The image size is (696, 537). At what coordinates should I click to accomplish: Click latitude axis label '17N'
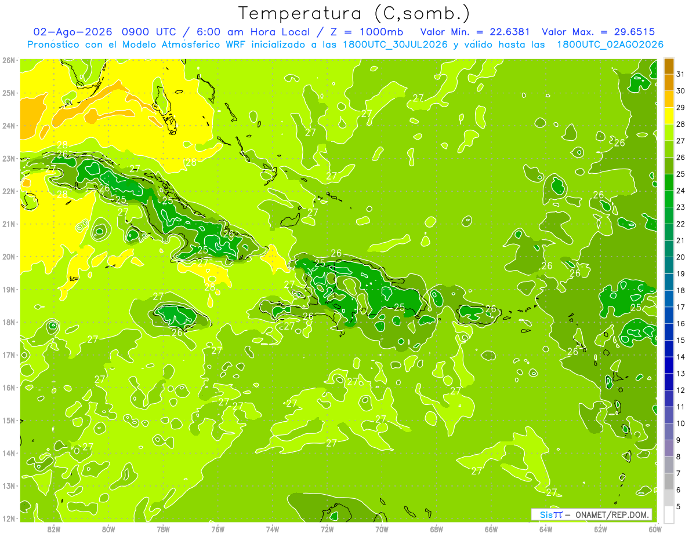(x=9, y=355)
